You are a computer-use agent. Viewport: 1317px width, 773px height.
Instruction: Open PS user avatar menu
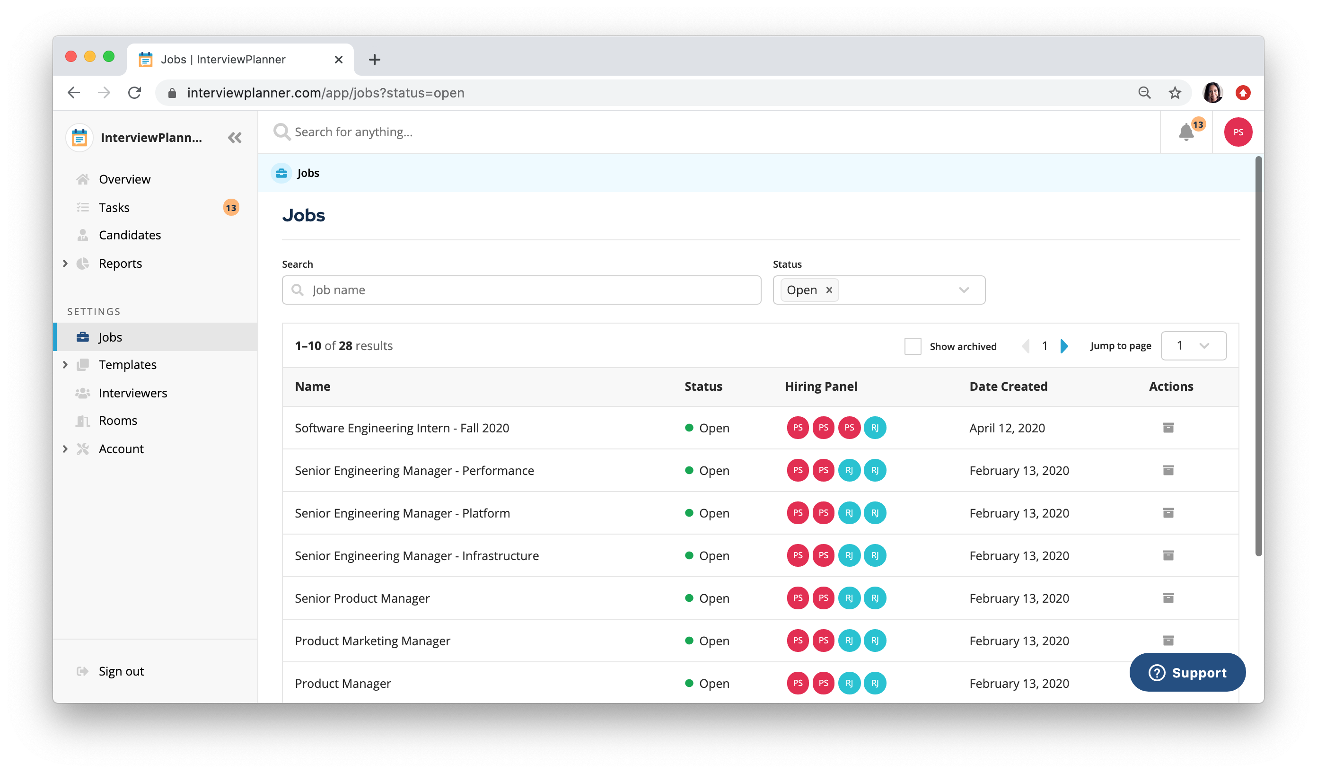pyautogui.click(x=1238, y=132)
